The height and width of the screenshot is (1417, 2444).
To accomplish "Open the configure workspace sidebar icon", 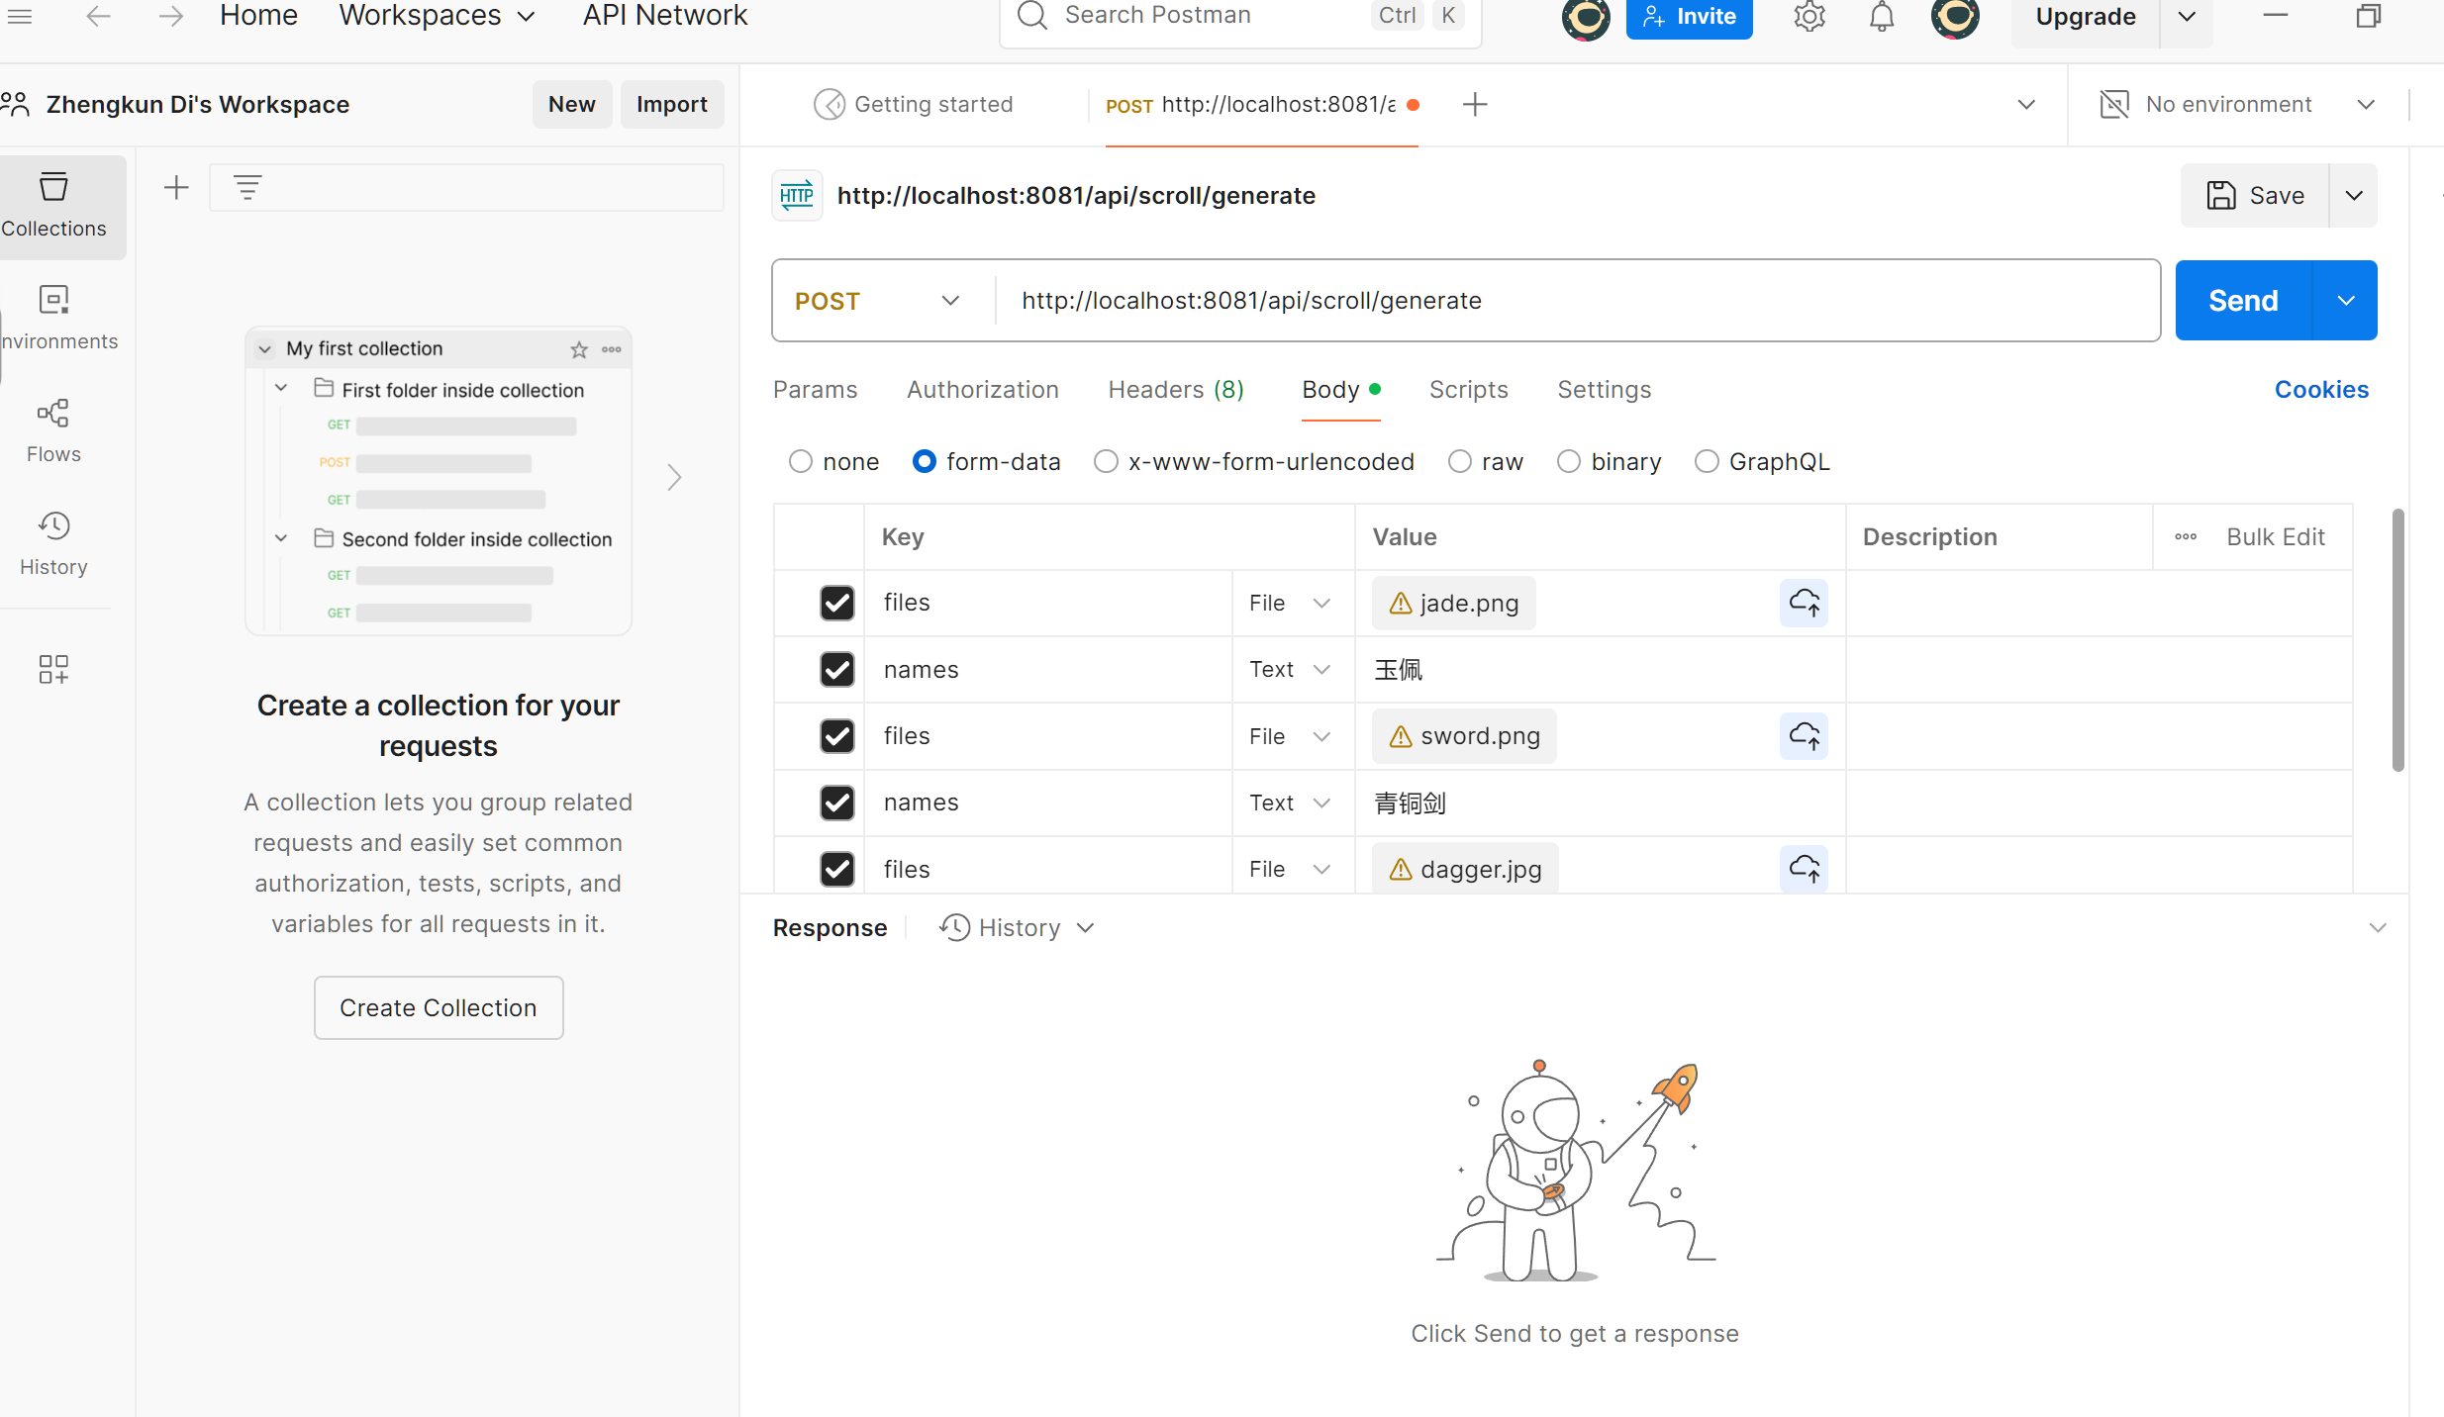I will tap(53, 669).
